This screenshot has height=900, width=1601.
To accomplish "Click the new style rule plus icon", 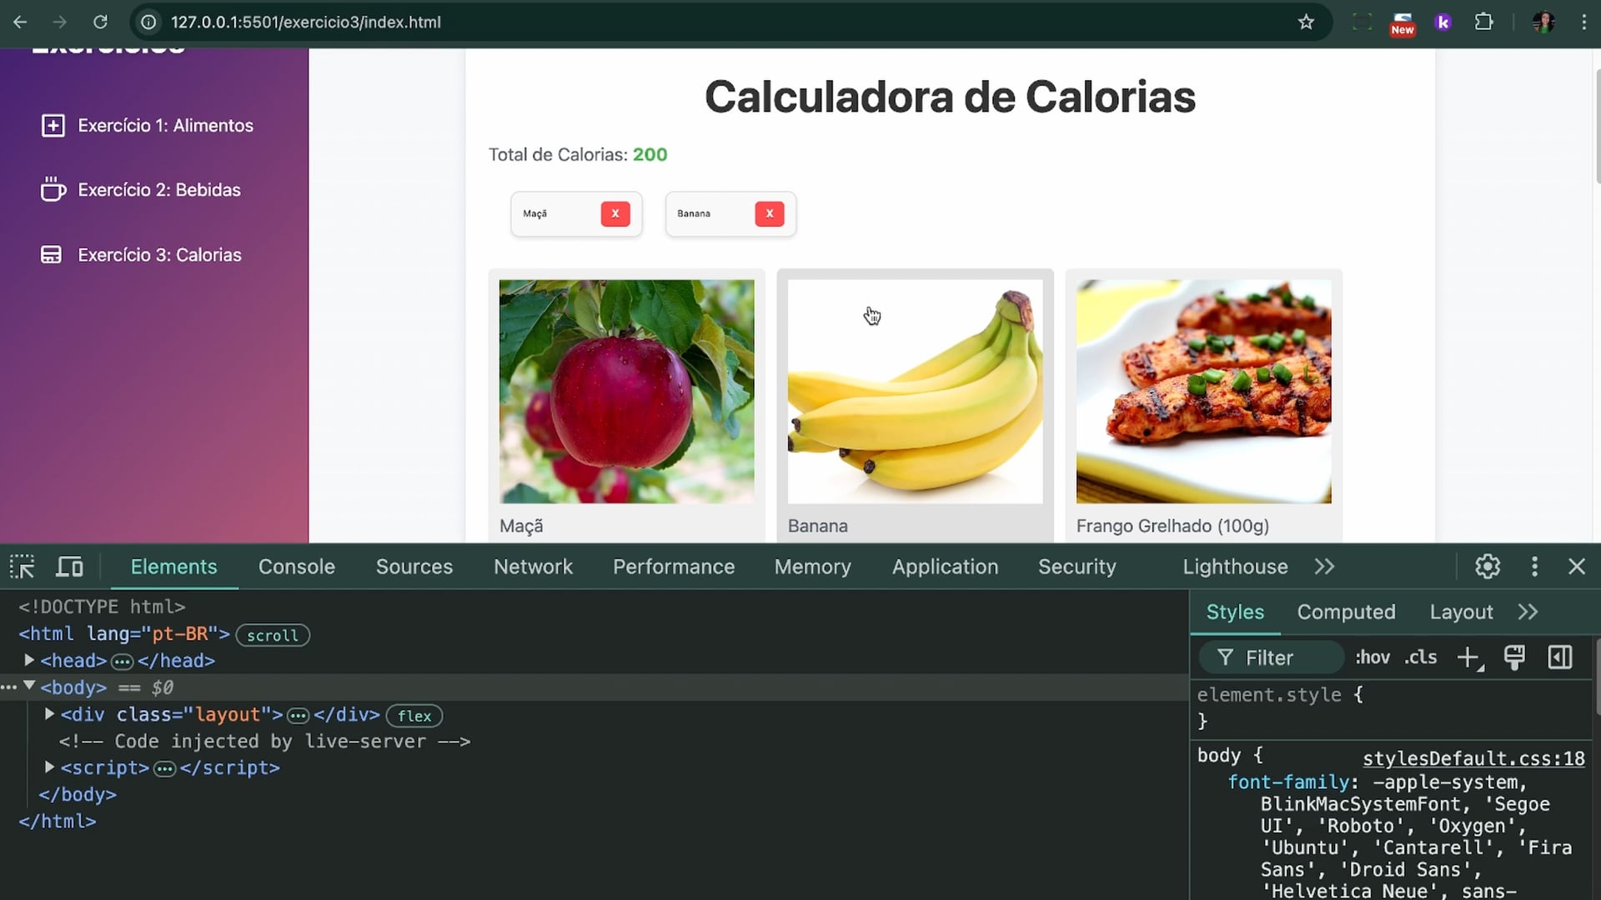I will (x=1468, y=657).
